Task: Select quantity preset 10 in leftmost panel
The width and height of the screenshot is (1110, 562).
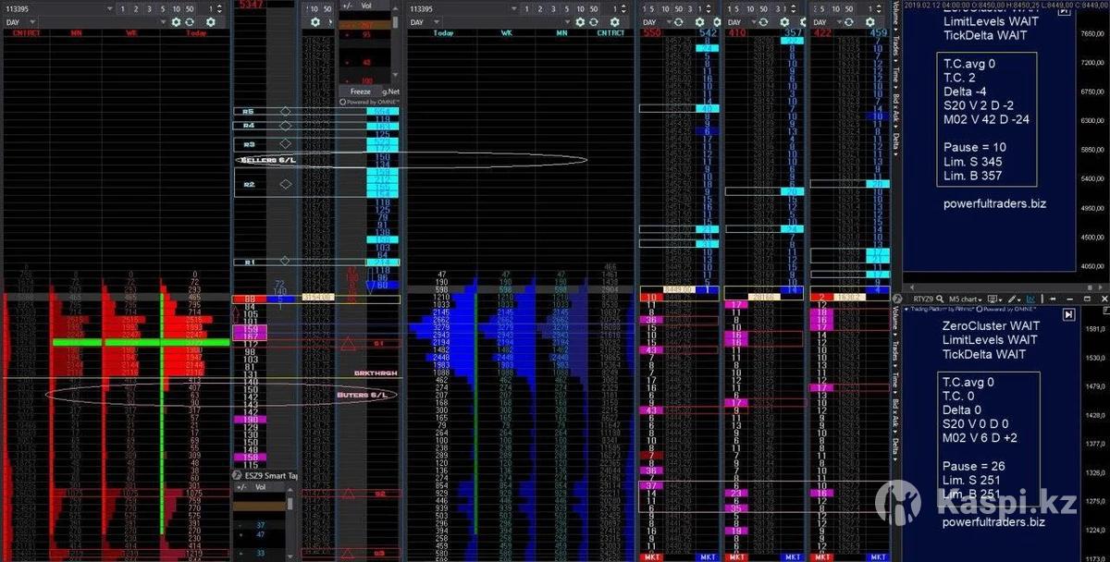Action: (175, 8)
